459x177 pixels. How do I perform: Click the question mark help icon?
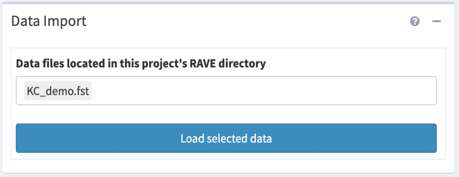(415, 21)
